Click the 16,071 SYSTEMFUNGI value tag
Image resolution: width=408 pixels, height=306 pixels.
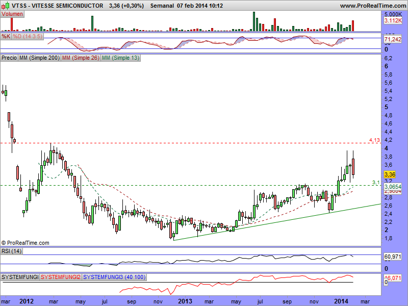[393, 278]
